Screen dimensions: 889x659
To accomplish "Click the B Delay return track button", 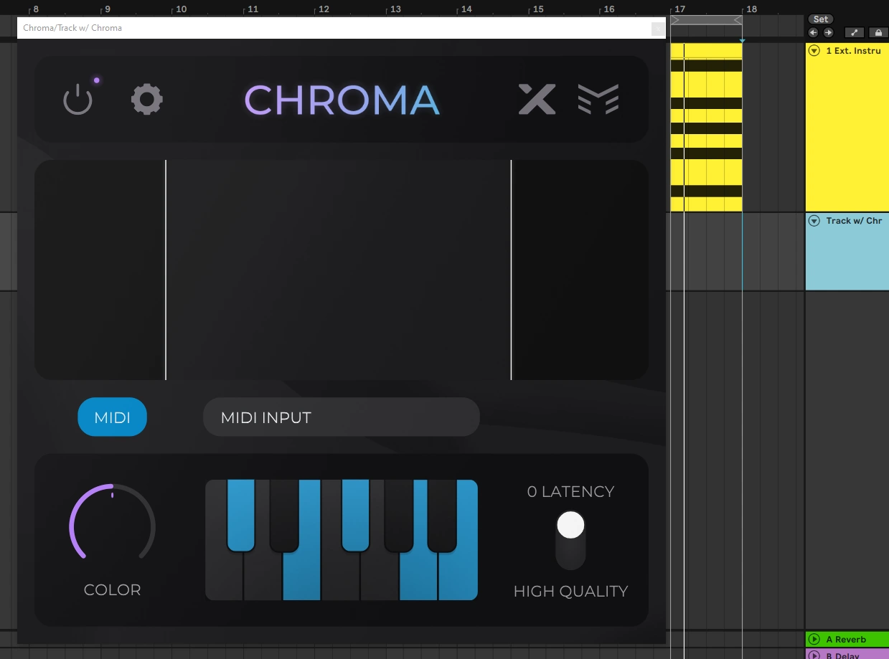I will click(814, 655).
